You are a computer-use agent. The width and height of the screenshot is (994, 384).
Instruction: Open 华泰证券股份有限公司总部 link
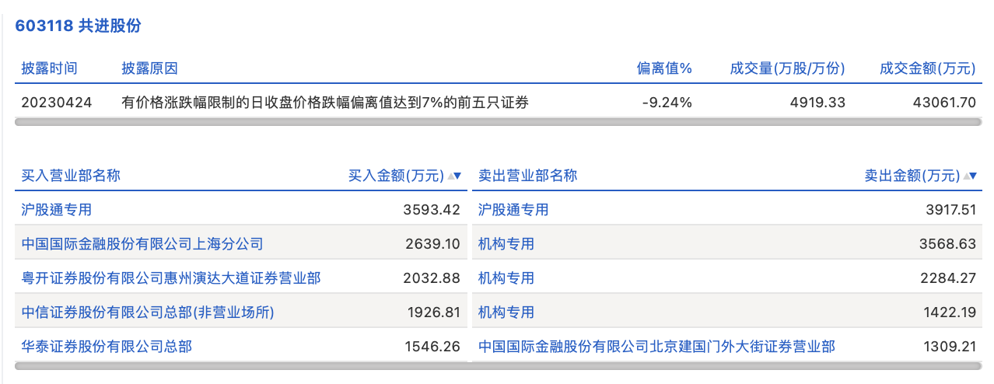(x=107, y=347)
